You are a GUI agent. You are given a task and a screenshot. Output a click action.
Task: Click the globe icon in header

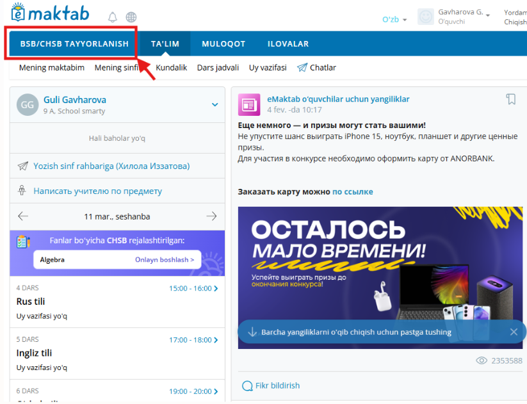[x=131, y=17]
